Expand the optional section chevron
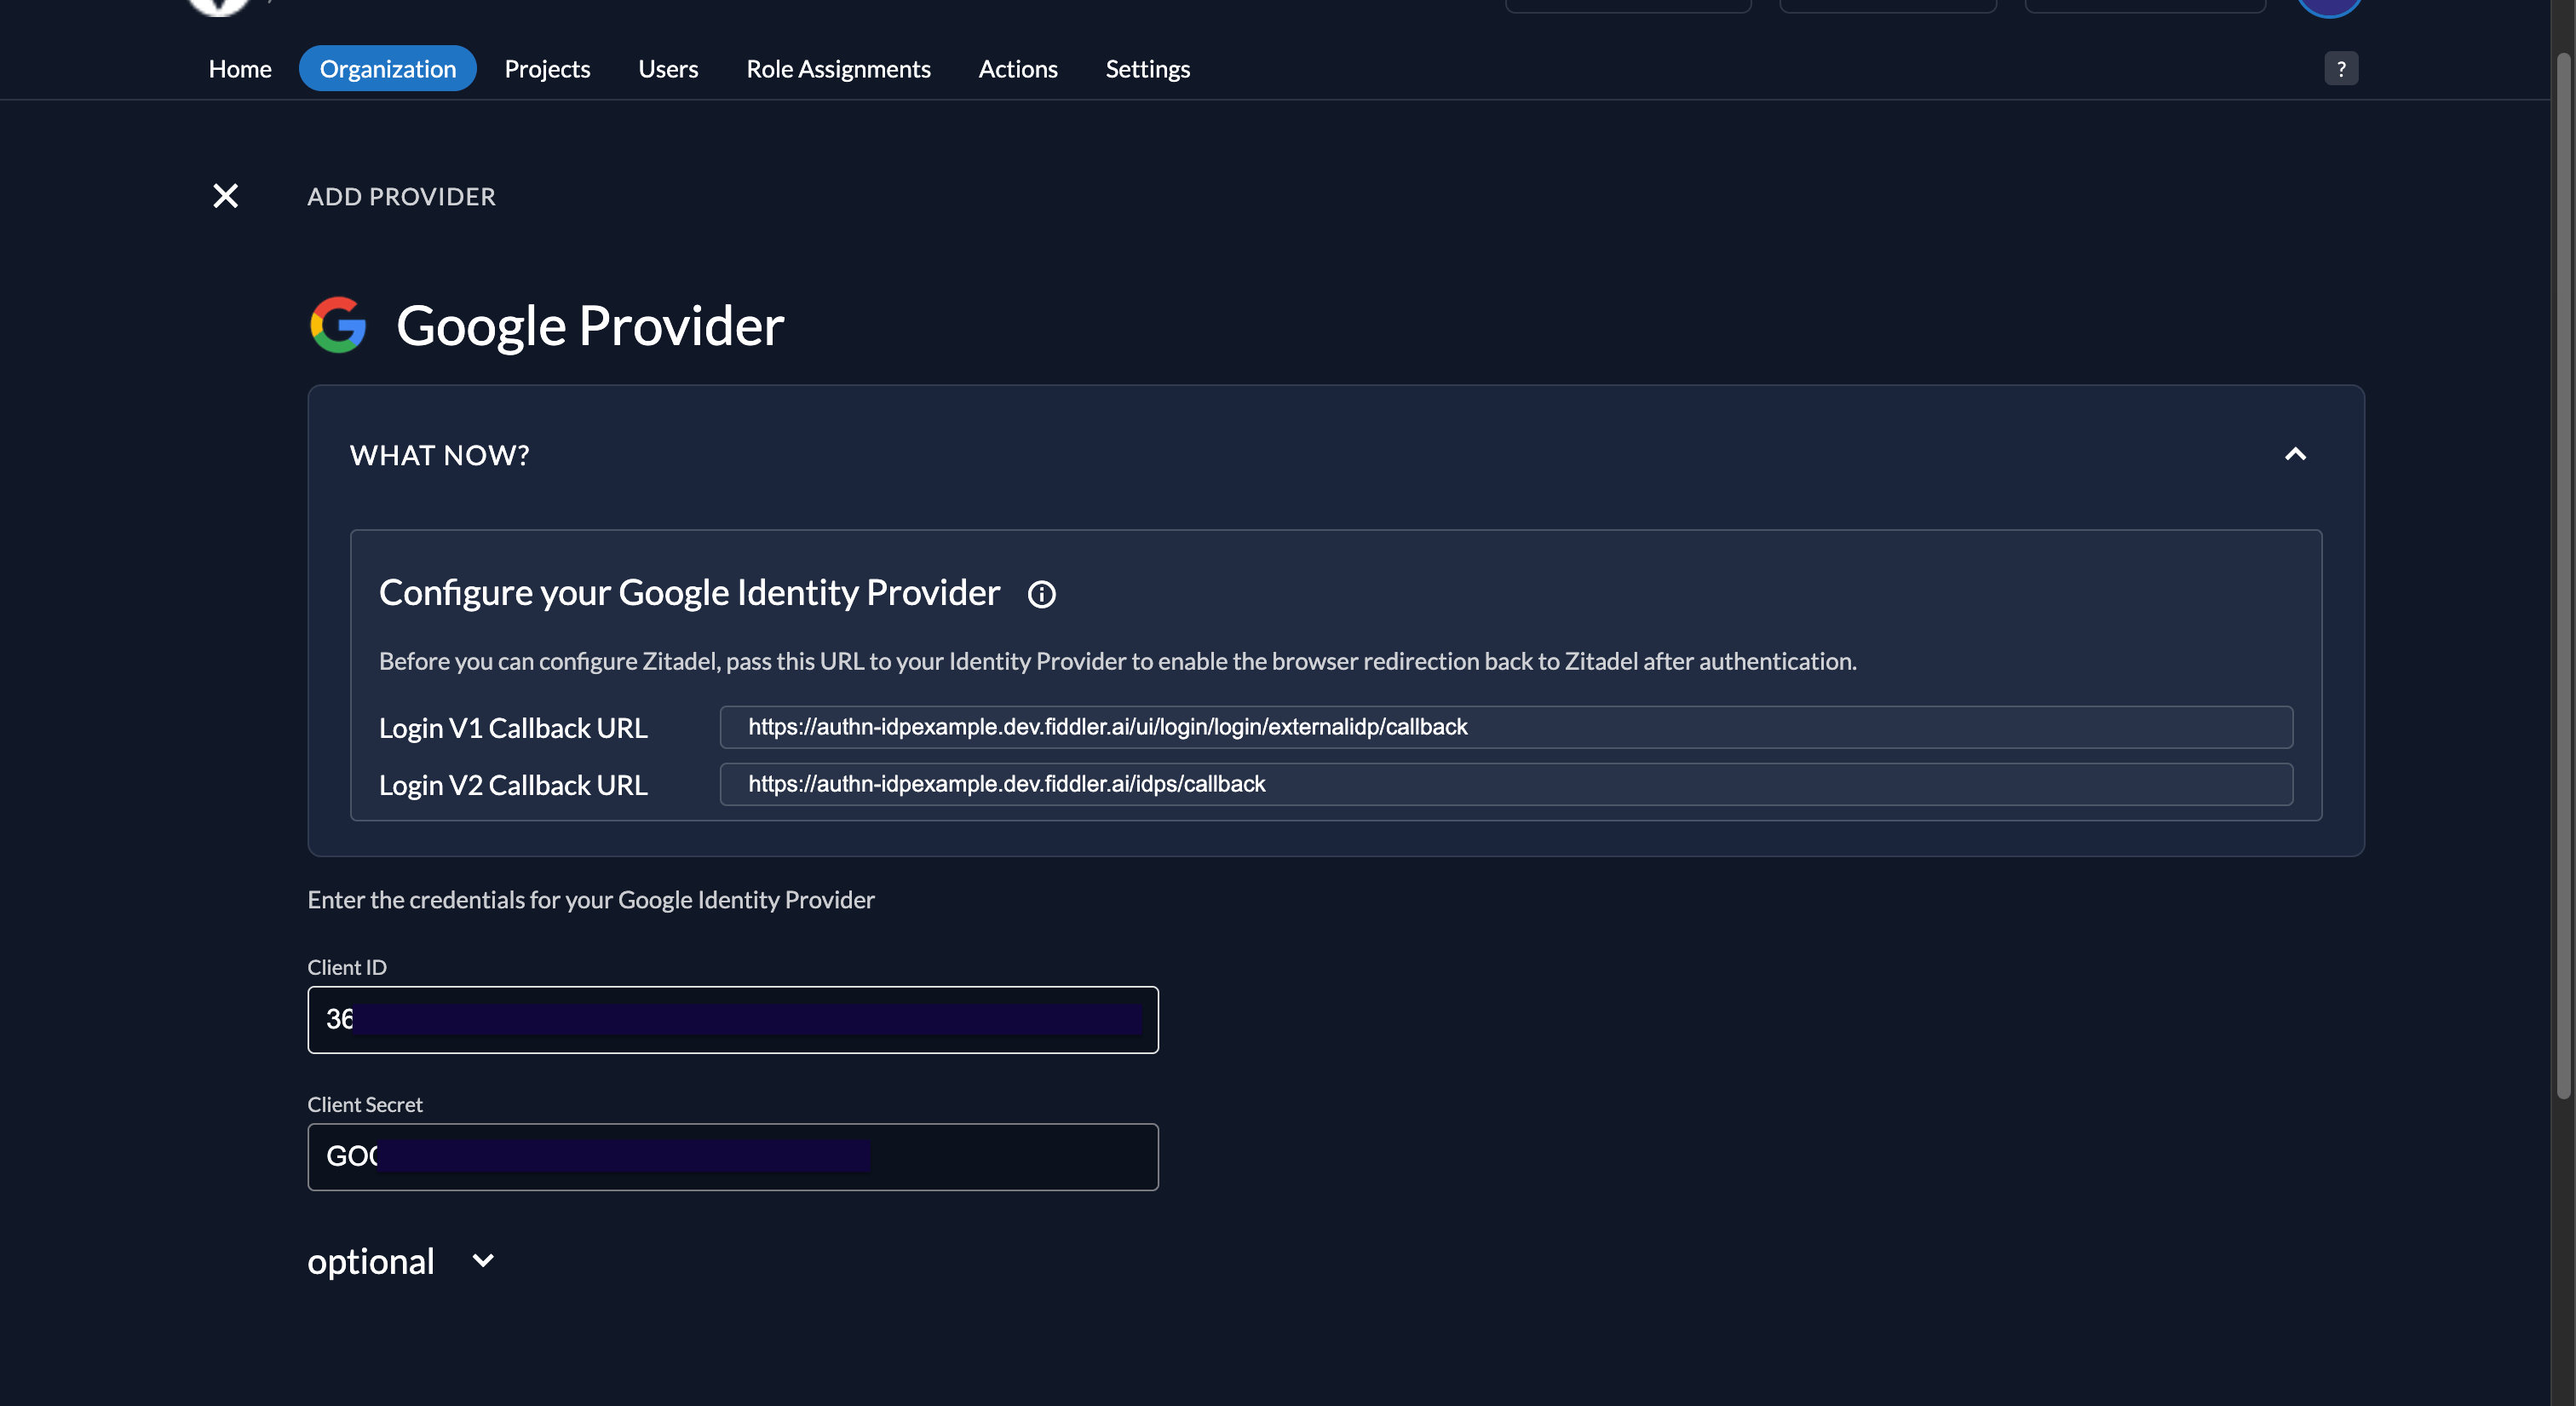The width and height of the screenshot is (2576, 1406). pos(483,1261)
